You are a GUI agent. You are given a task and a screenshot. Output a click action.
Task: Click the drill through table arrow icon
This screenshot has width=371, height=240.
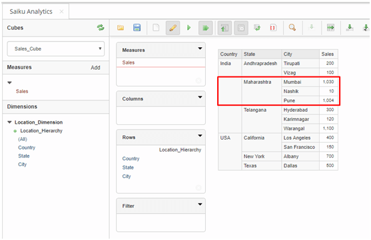point(330,28)
